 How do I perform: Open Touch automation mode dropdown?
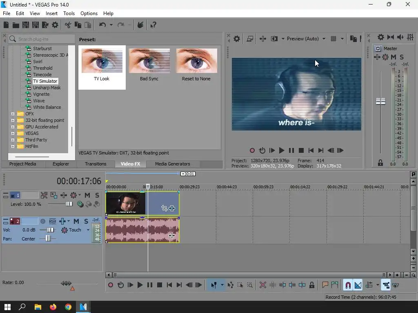click(x=88, y=230)
